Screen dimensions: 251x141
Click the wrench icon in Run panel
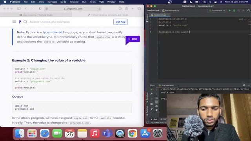tap(151, 94)
